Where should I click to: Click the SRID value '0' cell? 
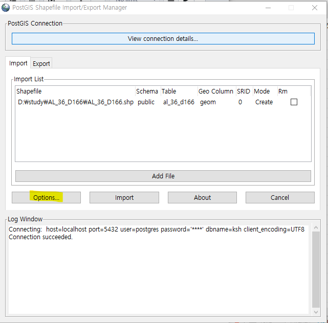pyautogui.click(x=240, y=102)
